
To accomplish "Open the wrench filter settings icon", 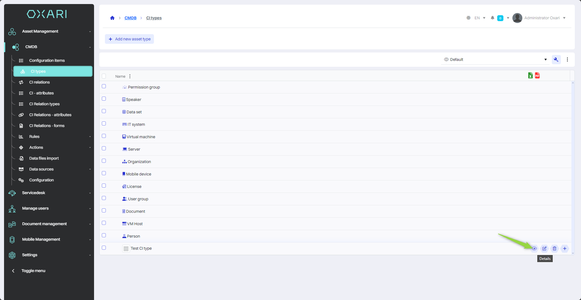I will (x=556, y=60).
